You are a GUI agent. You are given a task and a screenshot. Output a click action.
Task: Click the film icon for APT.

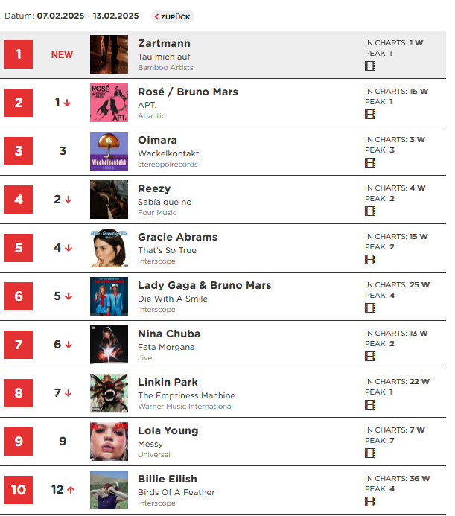point(369,115)
